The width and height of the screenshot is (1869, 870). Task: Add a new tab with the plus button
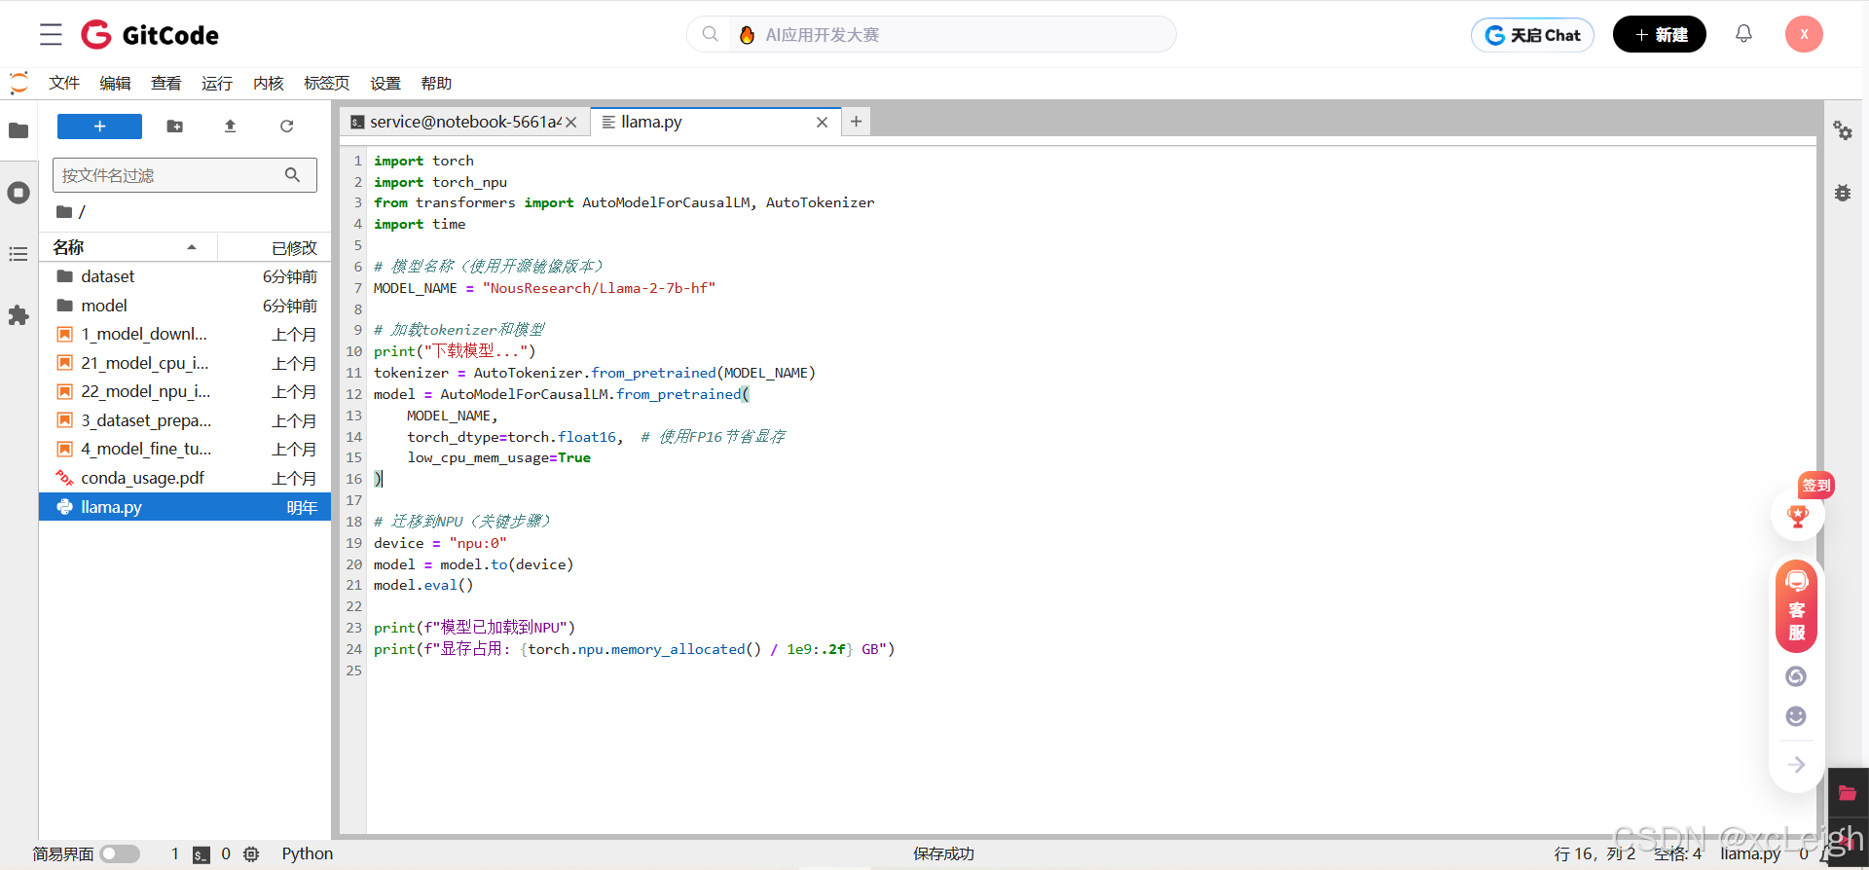pos(856,122)
